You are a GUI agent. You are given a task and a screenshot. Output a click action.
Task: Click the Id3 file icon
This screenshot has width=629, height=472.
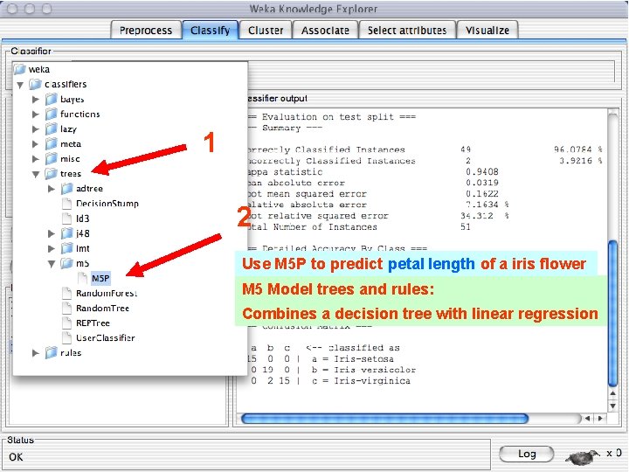[67, 219]
